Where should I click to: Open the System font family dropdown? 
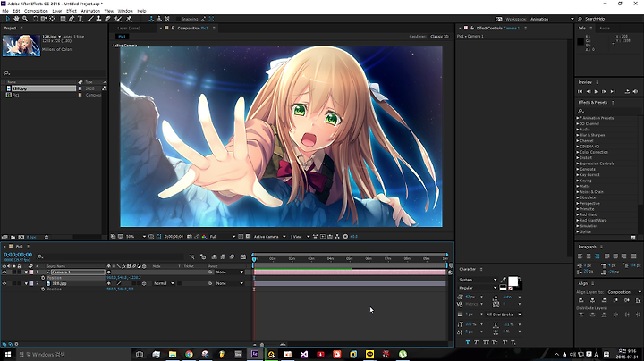point(478,280)
